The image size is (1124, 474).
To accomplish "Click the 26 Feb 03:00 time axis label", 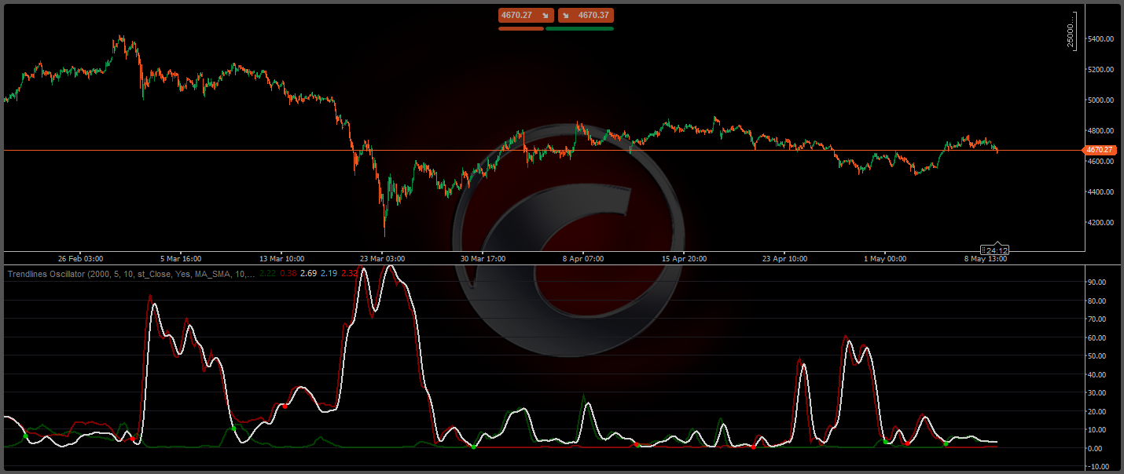I will (81, 258).
